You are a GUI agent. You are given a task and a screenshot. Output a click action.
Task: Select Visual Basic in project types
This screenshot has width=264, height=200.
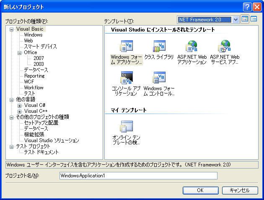tap(30, 29)
